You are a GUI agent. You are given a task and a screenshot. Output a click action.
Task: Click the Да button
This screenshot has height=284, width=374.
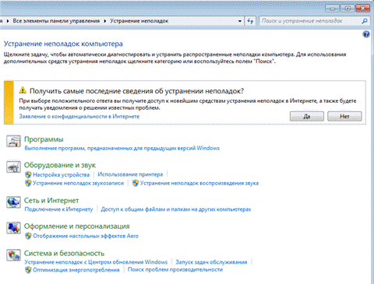tap(307, 116)
